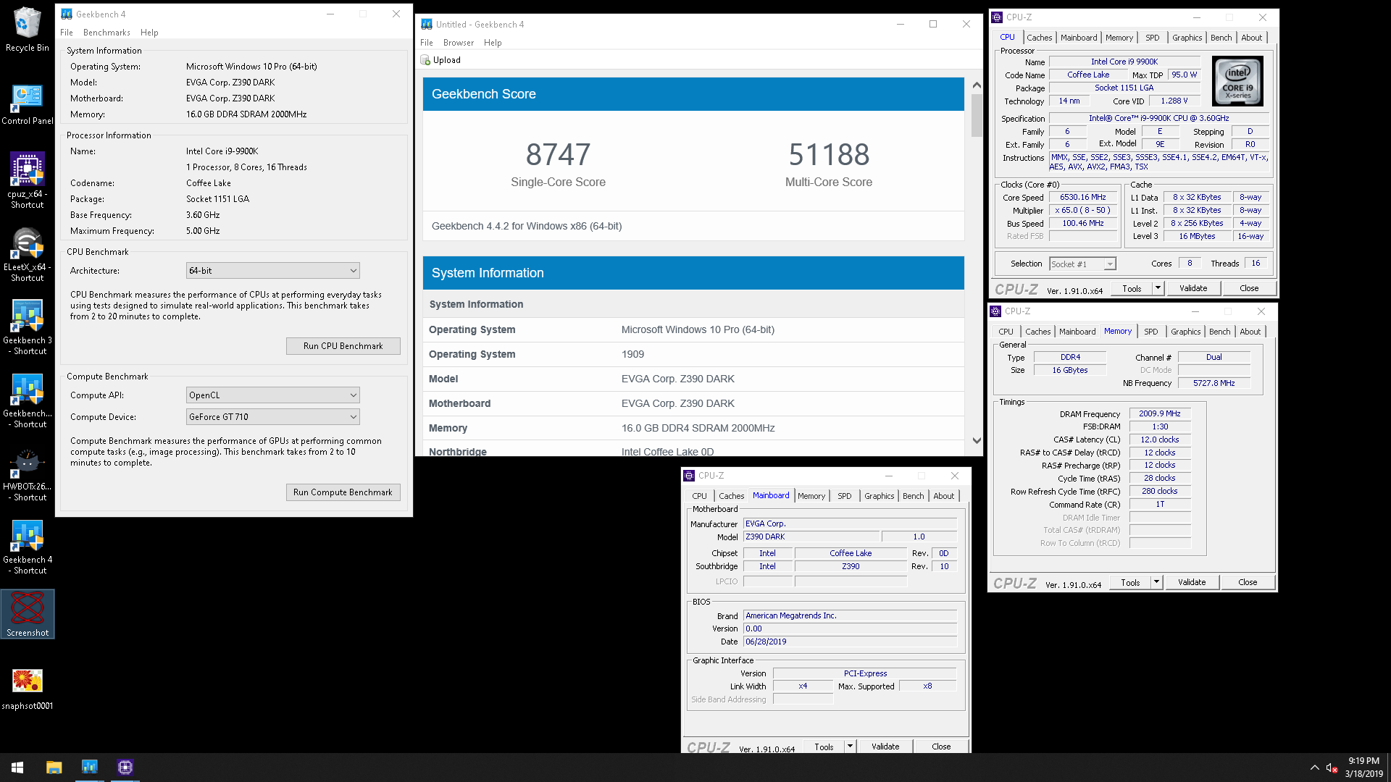Open the Compute Device GeForce GT 710 dropdown
This screenshot has height=782, width=1391.
[x=273, y=417]
